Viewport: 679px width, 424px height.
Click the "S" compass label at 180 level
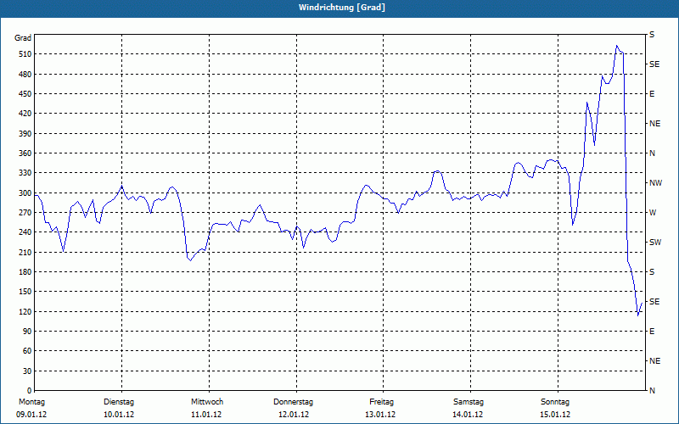[652, 272]
